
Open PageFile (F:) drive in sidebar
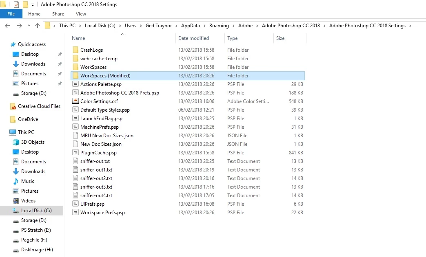[34, 240]
